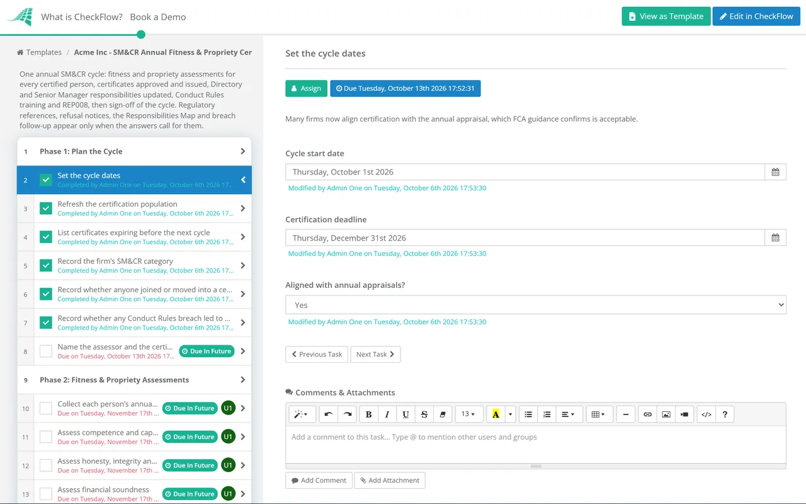Open the magic style wand menu
Image resolution: width=806 pixels, height=504 pixels.
301,414
